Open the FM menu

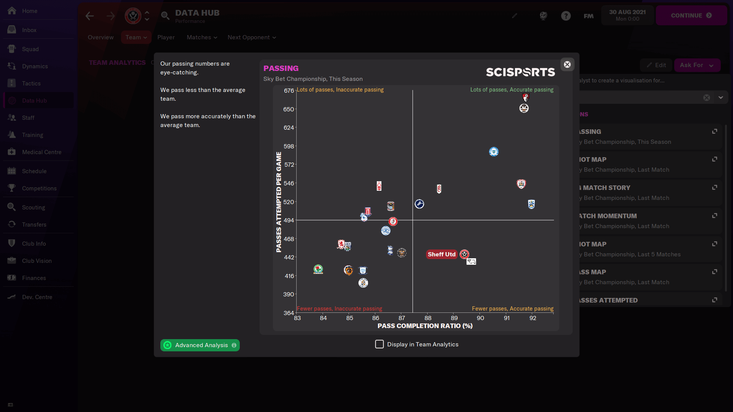coord(588,16)
